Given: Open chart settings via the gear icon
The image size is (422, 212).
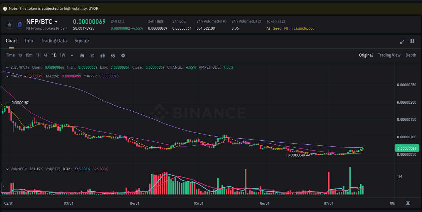Looking at the screenshot, I should click(123, 55).
